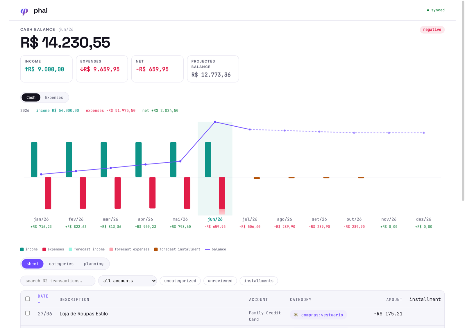Click the yearly expenses -R$ 51.975,50 text
465x328 pixels.
click(111, 110)
